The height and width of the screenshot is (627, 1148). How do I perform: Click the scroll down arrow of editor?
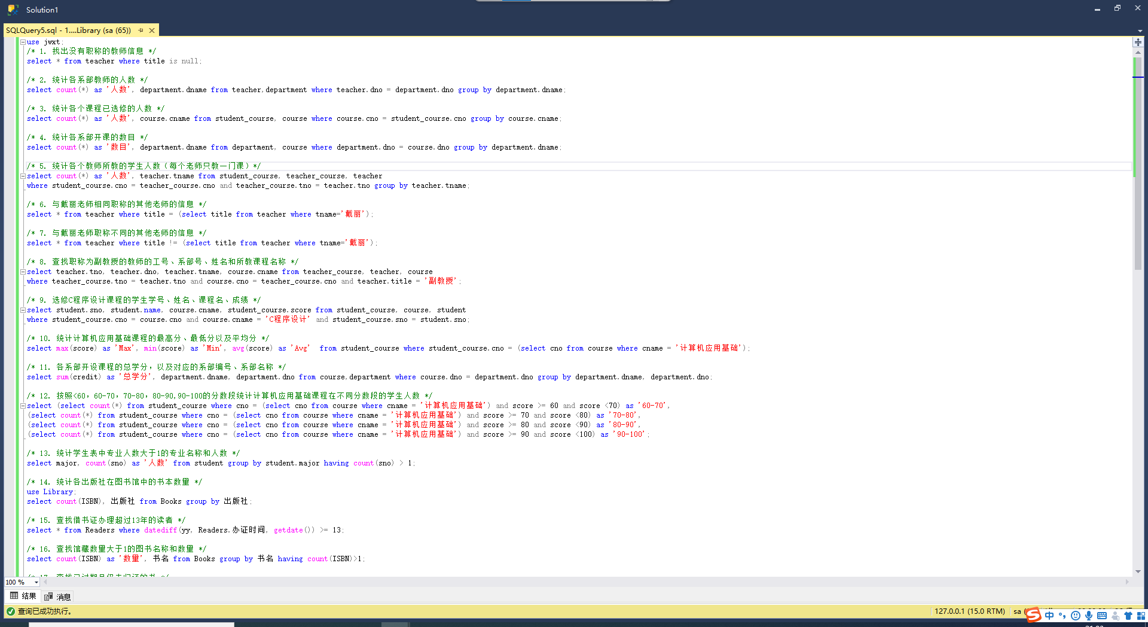pyautogui.click(x=1138, y=571)
